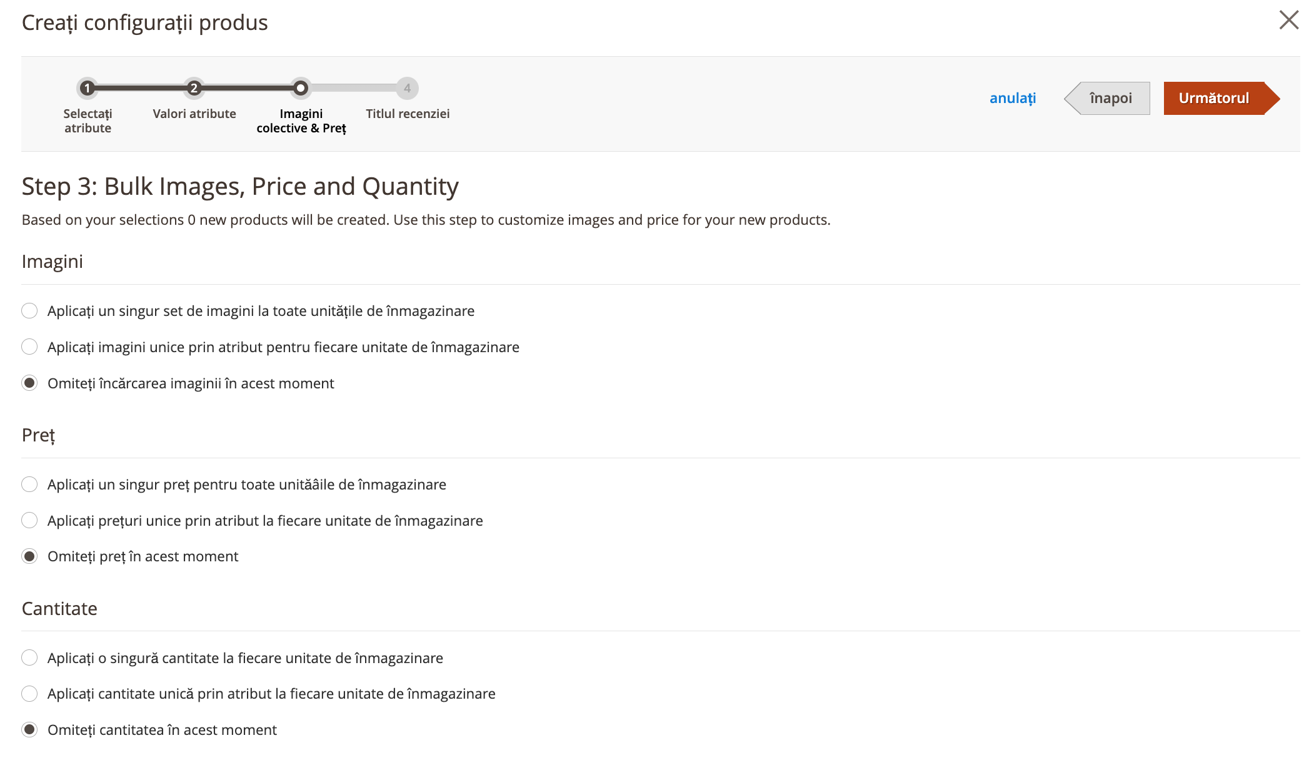Choose single image set for all SKUs
This screenshot has height=763, width=1309.
pos(29,311)
